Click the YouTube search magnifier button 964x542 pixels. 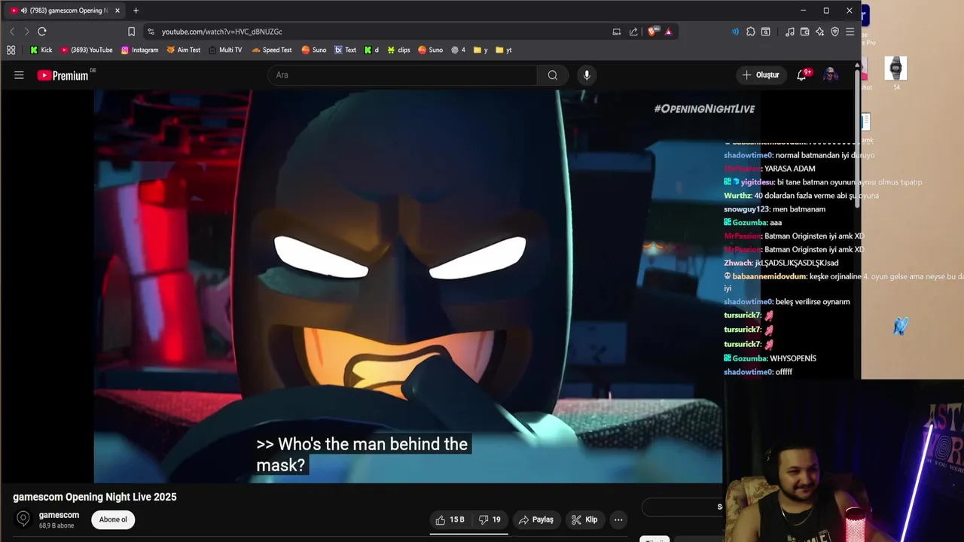(553, 75)
